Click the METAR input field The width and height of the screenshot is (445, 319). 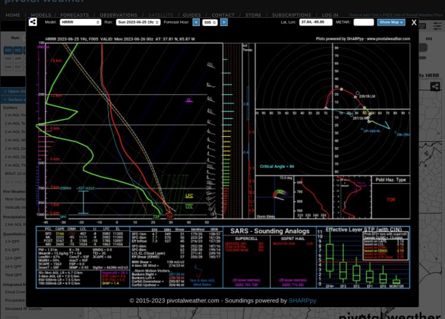pos(364,22)
